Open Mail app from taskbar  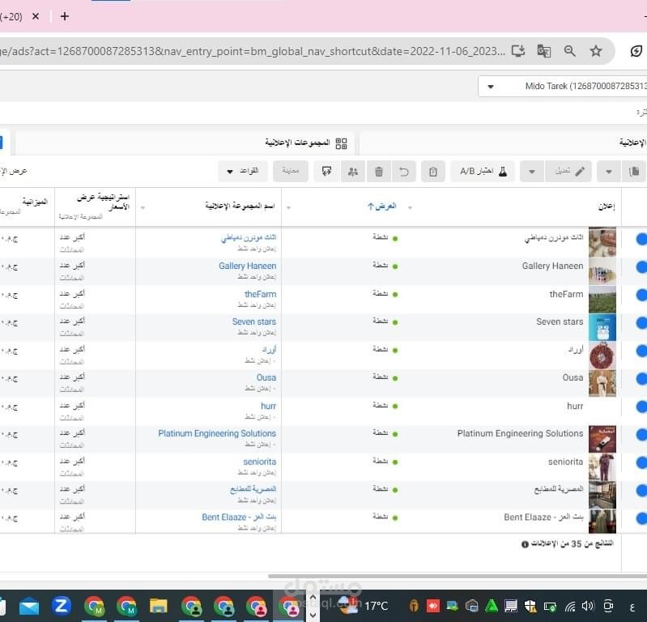[29, 607]
